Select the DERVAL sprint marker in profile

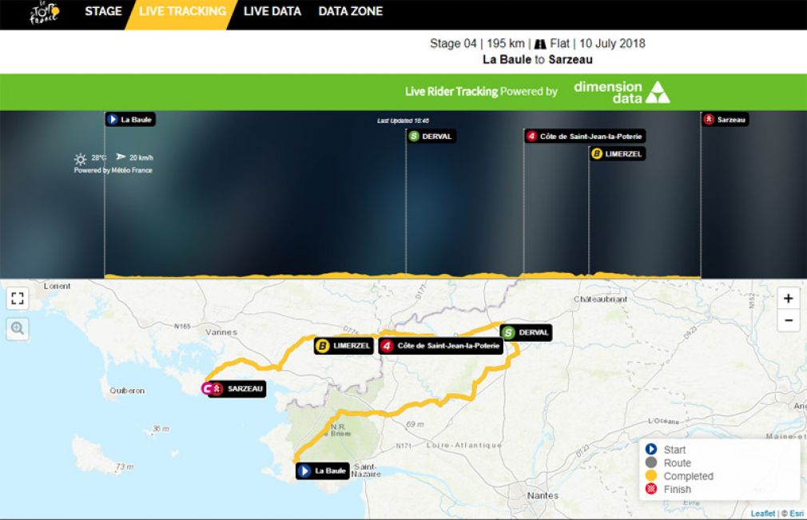[x=431, y=137]
